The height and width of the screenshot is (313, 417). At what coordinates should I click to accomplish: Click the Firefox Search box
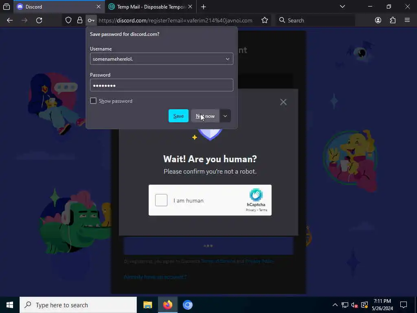click(315, 20)
